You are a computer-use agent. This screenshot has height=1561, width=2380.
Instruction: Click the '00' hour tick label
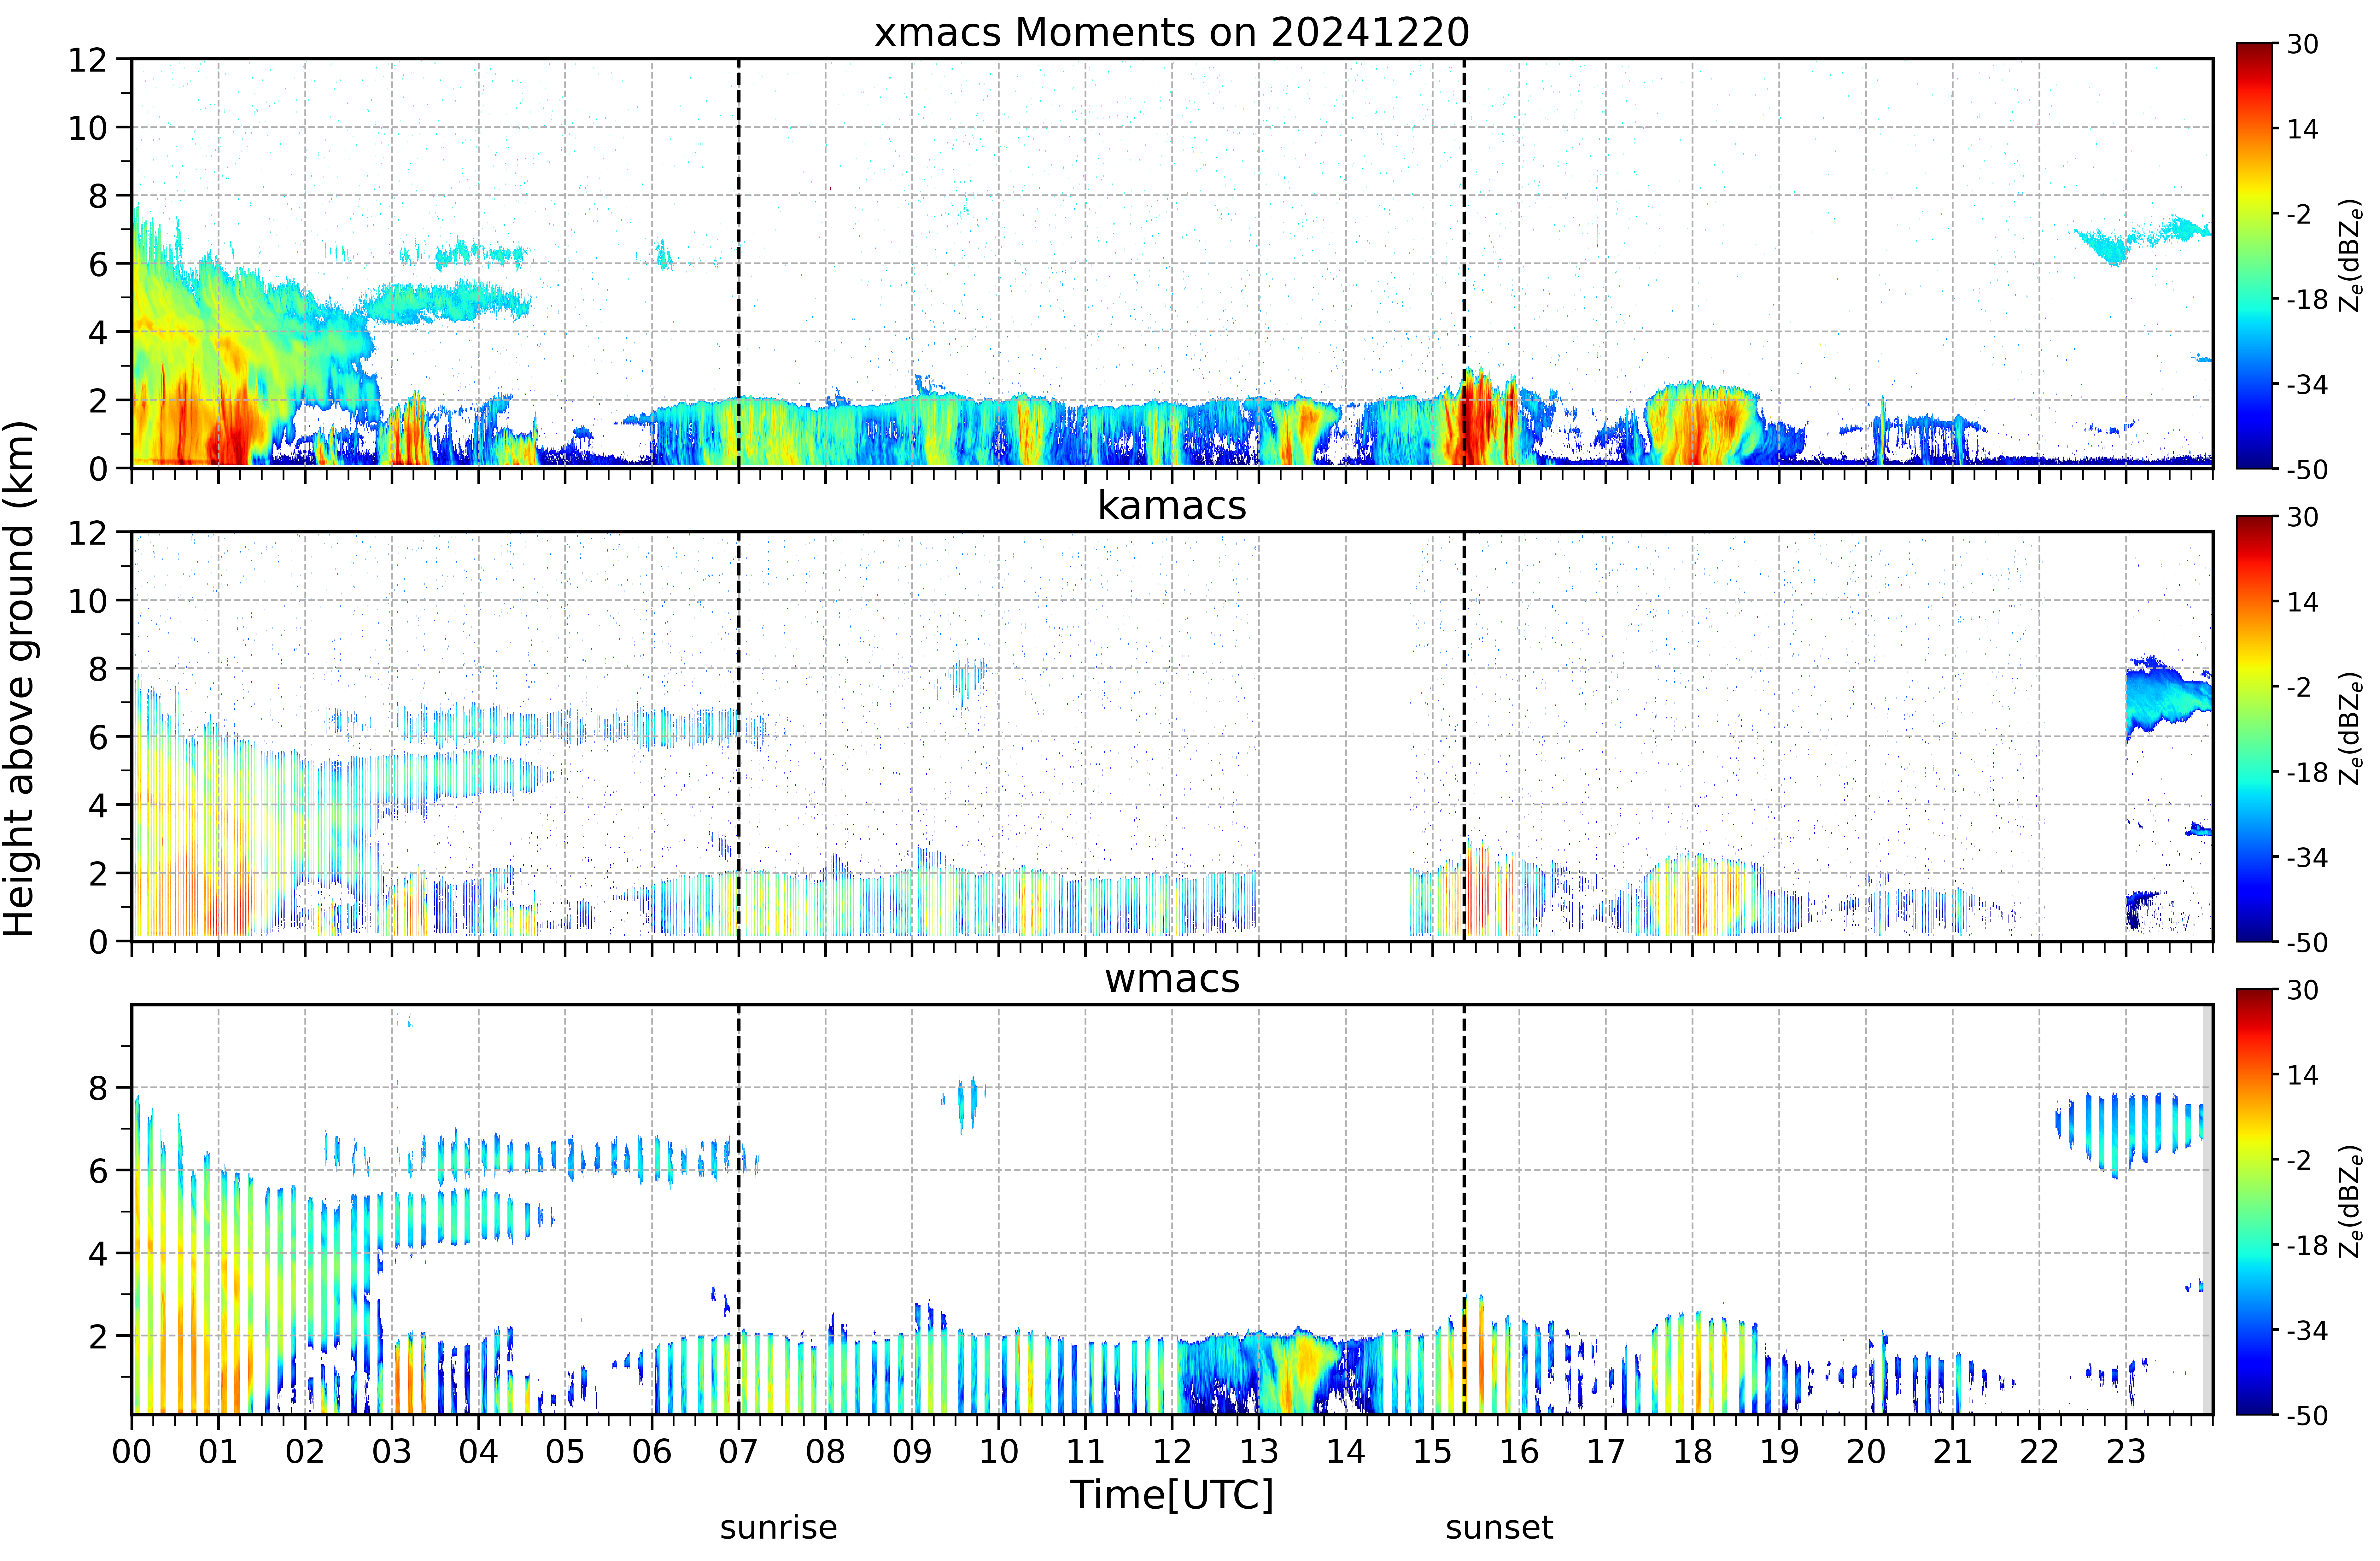(132, 1452)
